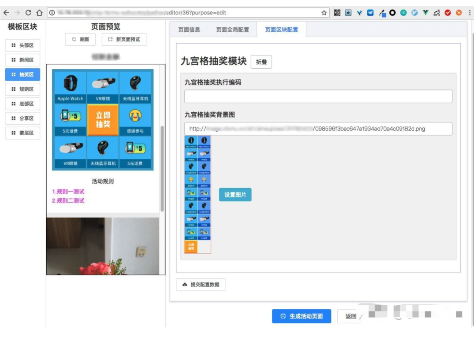
Task: Click the 返回 button
Action: tap(351, 316)
